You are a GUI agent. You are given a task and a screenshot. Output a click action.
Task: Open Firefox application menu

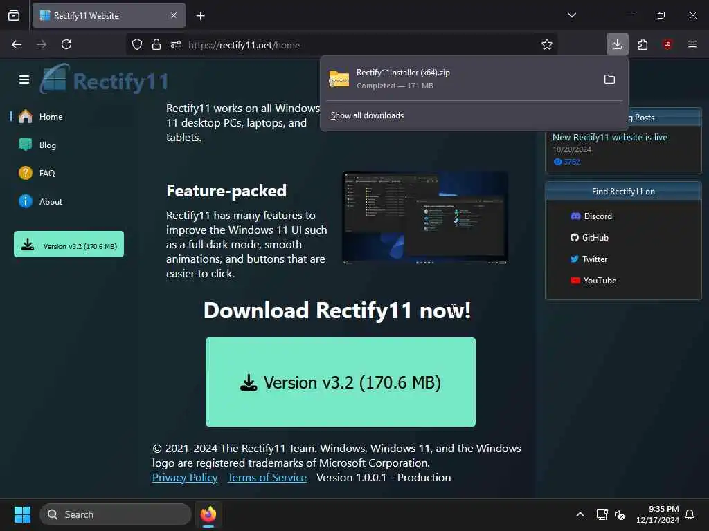[x=692, y=44]
